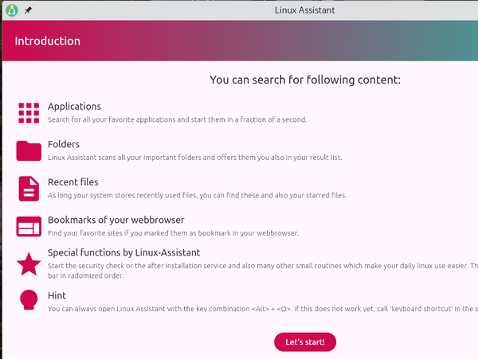Click the Folders folder icon
Image resolution: width=478 pixels, height=359 pixels.
point(29,150)
